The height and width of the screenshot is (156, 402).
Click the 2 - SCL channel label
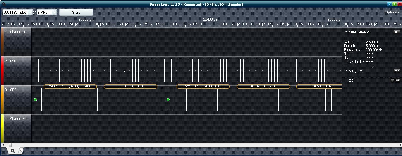pyautogui.click(x=10, y=61)
